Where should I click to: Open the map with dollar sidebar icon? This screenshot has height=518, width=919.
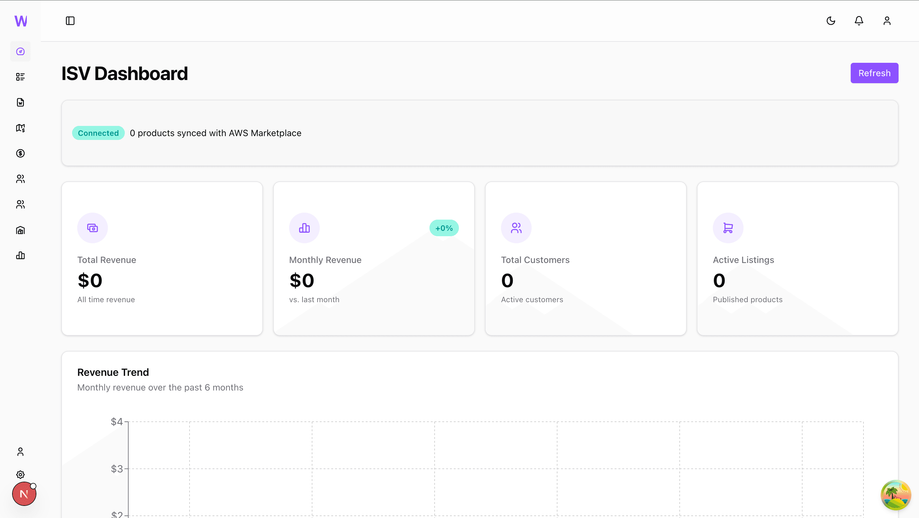tap(20, 128)
